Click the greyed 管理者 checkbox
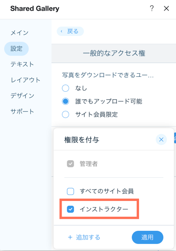Image resolution: width=176 pixels, height=251 pixels. (70, 164)
